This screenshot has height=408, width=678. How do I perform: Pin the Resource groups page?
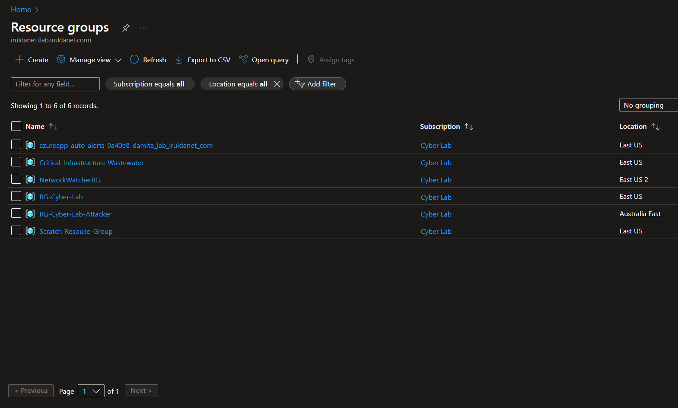[126, 28]
